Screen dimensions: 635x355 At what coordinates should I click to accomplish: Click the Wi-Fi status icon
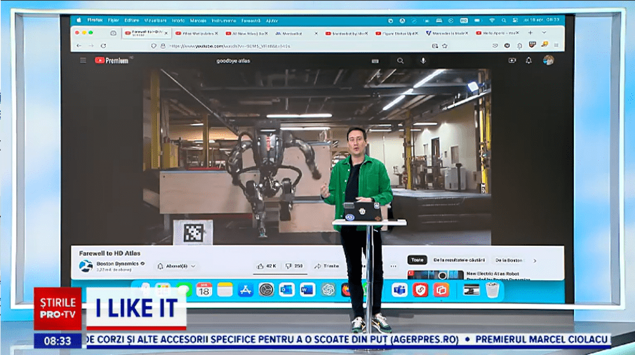pos(492,20)
